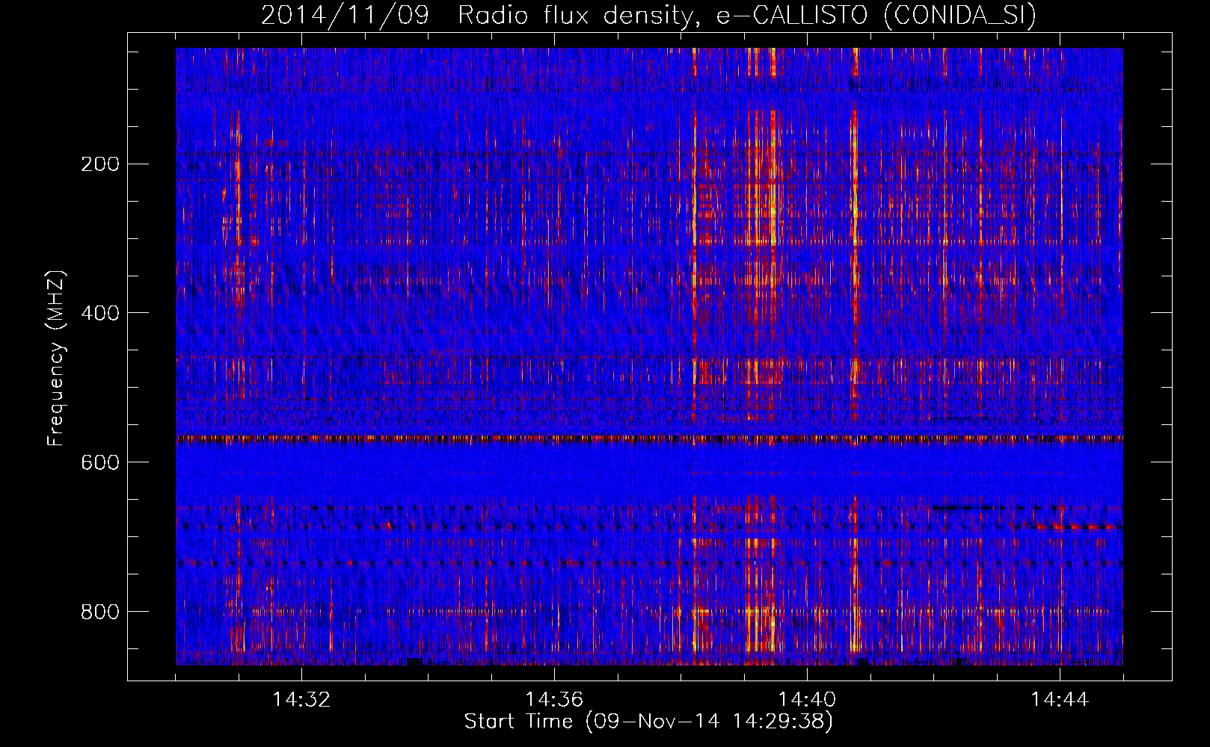This screenshot has height=747, width=1210.
Task: Click the plot title 2014/11/09 Radio flux density
Action: point(648,15)
